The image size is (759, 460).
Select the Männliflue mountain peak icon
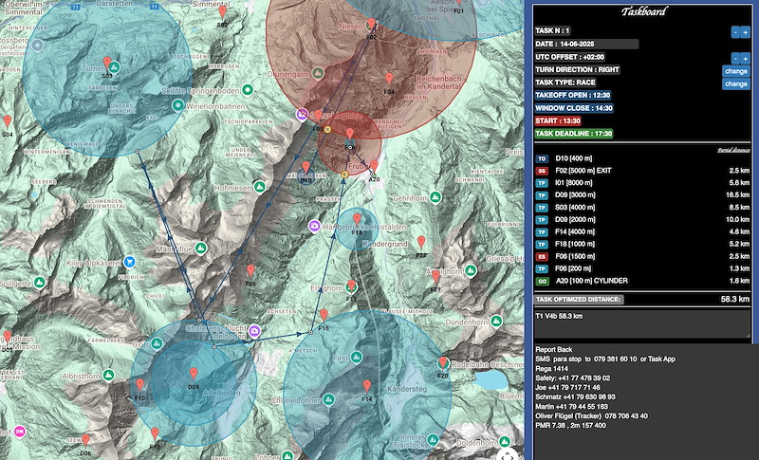[x=201, y=248]
